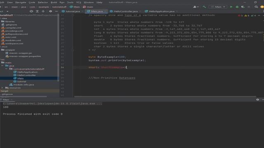Open the Refactor menu
The image size is (264, 148).
(43, 2)
